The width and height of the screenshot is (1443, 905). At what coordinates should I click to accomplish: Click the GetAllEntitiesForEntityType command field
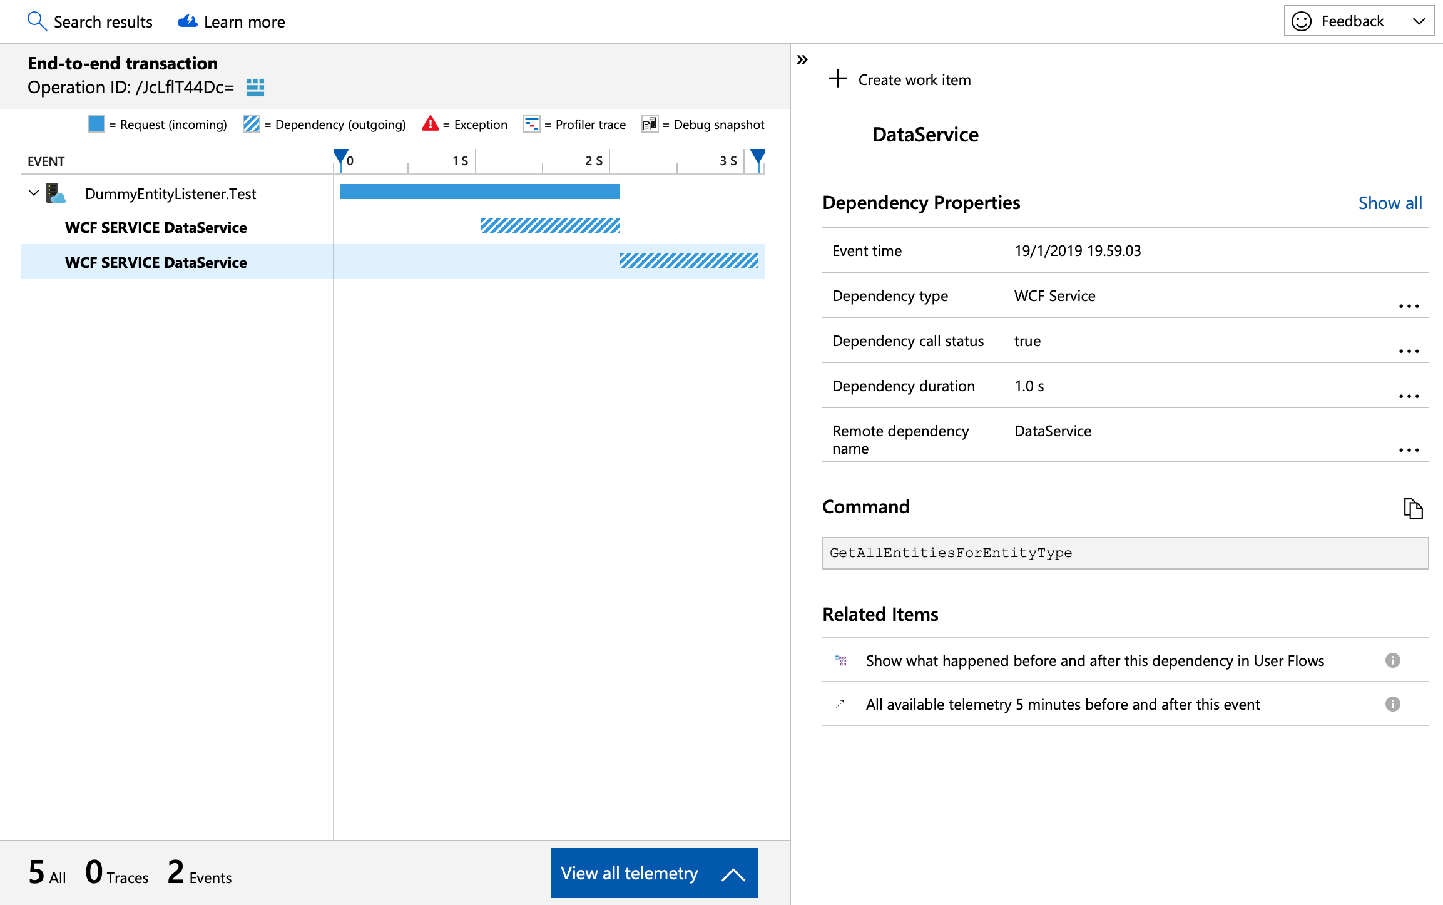[1125, 553]
